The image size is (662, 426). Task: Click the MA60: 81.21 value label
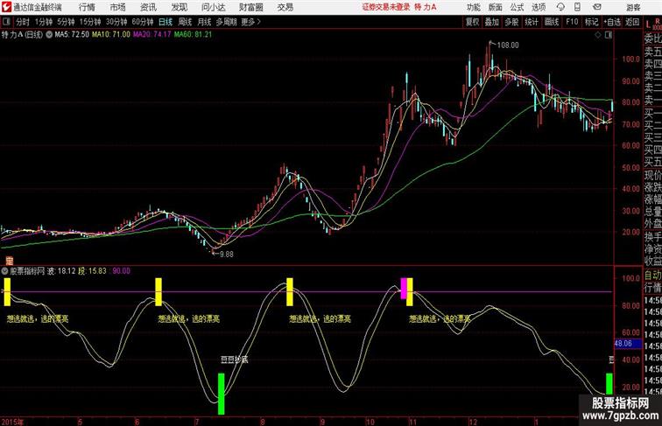193,35
